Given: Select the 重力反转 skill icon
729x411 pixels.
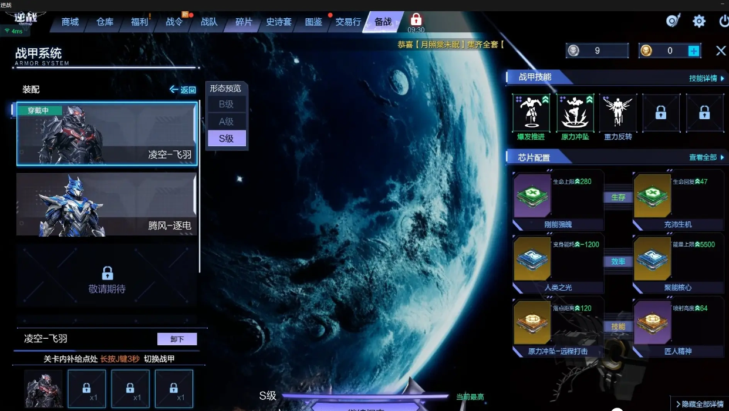Looking at the screenshot, I should coord(618,113).
